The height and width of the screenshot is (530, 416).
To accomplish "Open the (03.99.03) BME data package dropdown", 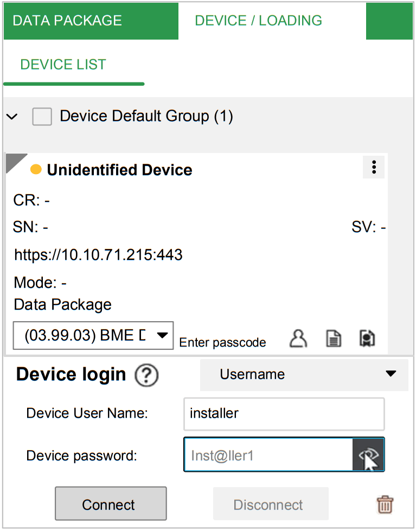I will tap(92, 335).
